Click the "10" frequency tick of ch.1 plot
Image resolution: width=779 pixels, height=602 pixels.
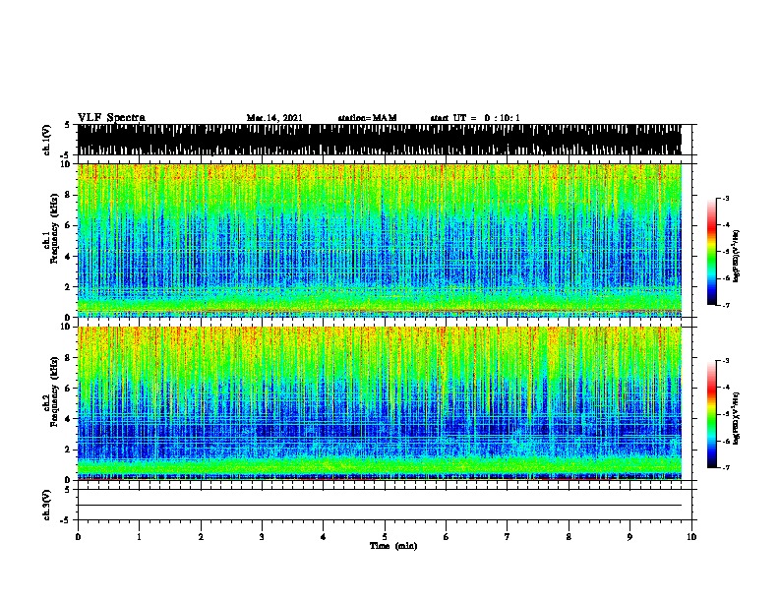pyautogui.click(x=65, y=164)
